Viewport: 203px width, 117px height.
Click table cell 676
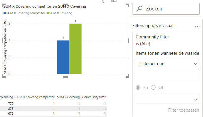(x=11, y=113)
